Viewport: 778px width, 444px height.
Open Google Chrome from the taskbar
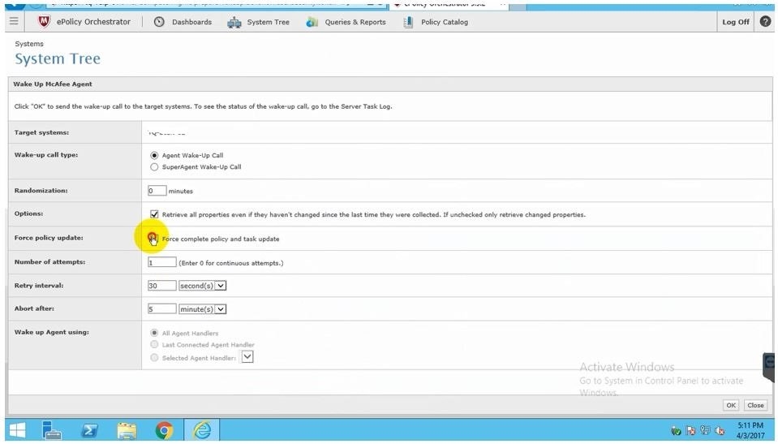tap(164, 430)
